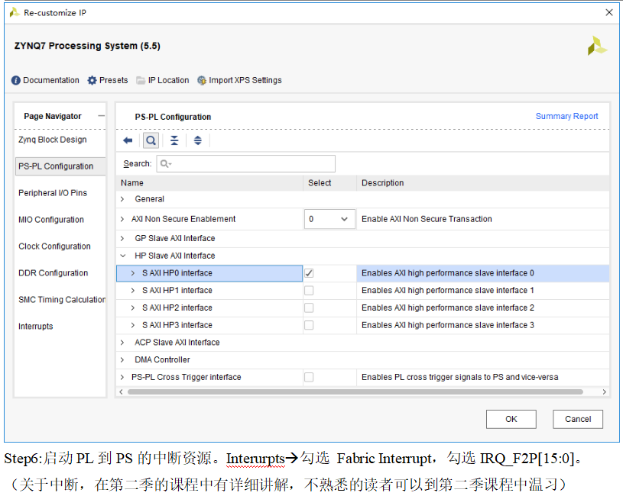Enable S AXI HP2 interface checkbox

[309, 308]
